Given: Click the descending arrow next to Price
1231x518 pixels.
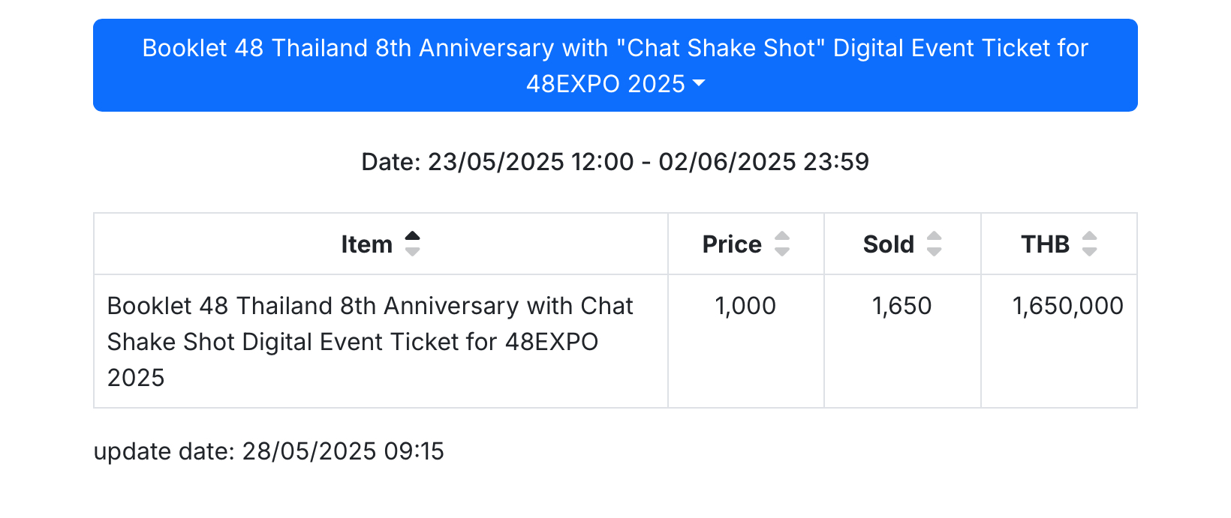Looking at the screenshot, I should pos(782,251).
